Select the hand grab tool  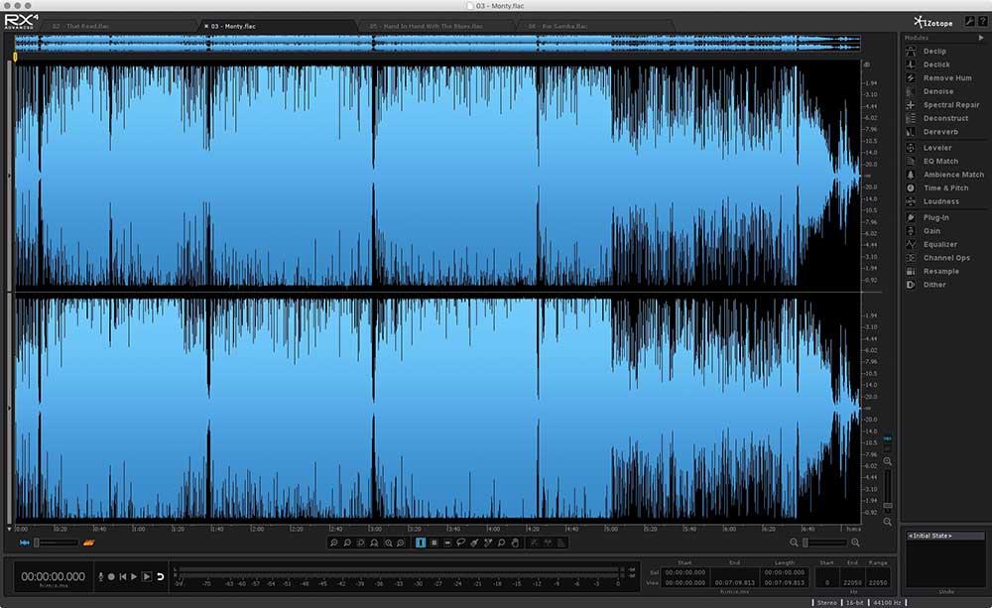pyautogui.click(x=515, y=543)
